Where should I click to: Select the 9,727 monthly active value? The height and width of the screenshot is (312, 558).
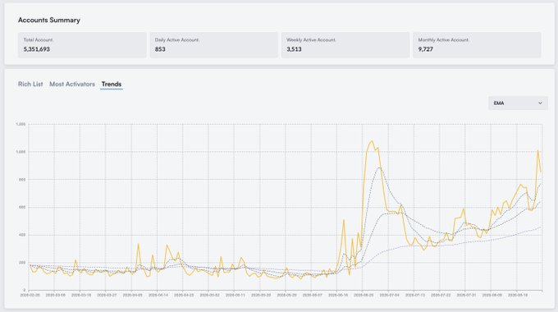point(426,49)
